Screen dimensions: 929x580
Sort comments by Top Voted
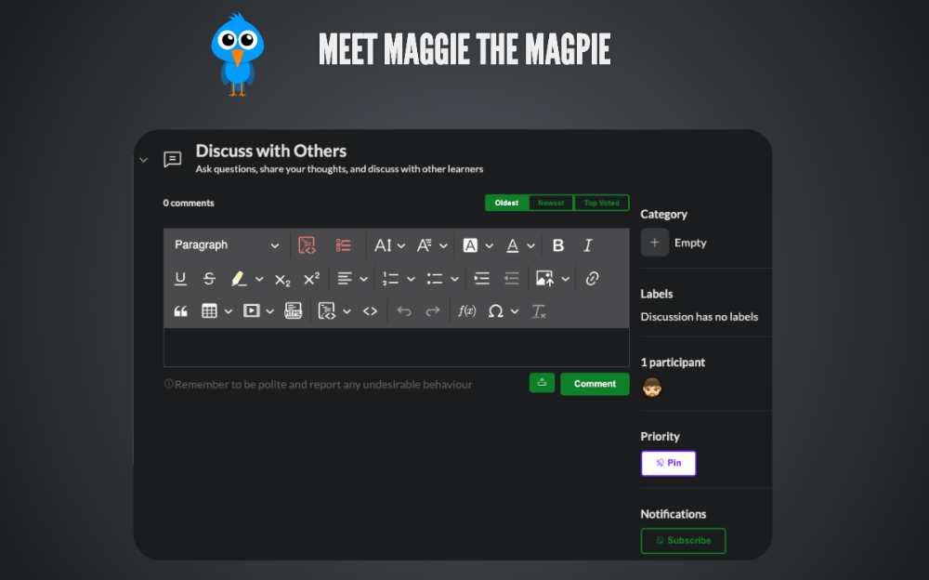601,203
